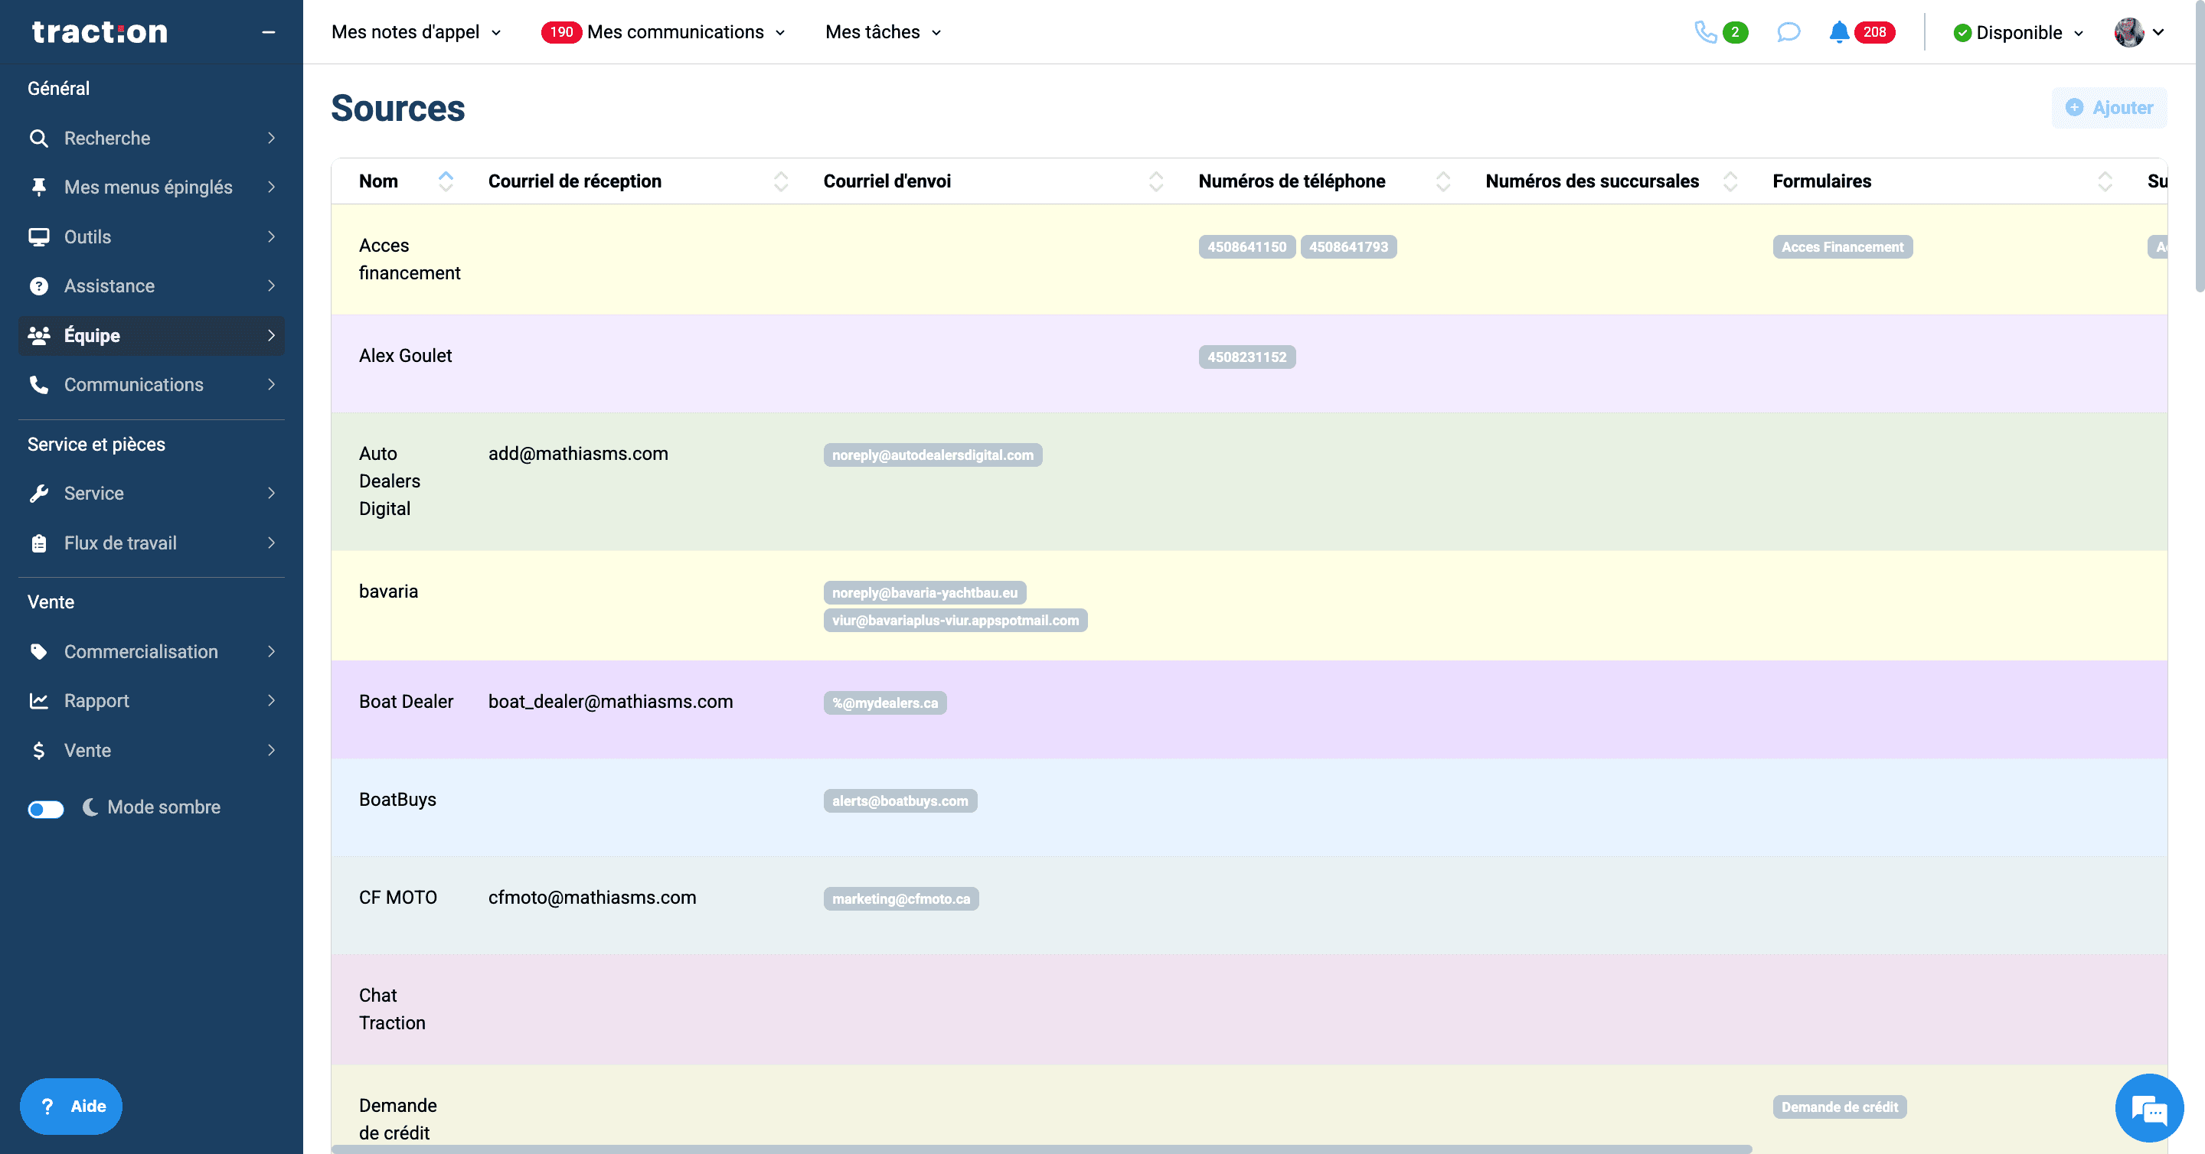Open the Recherche menu in the sidebar

coord(152,138)
